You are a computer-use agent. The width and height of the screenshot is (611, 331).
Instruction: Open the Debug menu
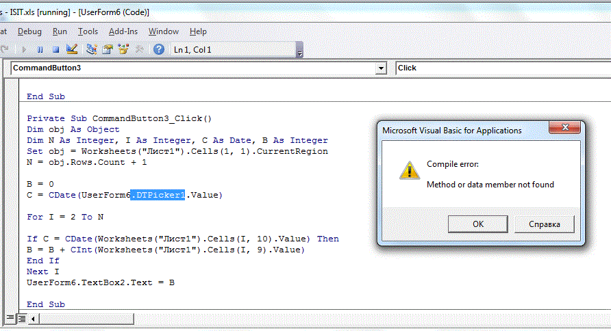coord(29,31)
